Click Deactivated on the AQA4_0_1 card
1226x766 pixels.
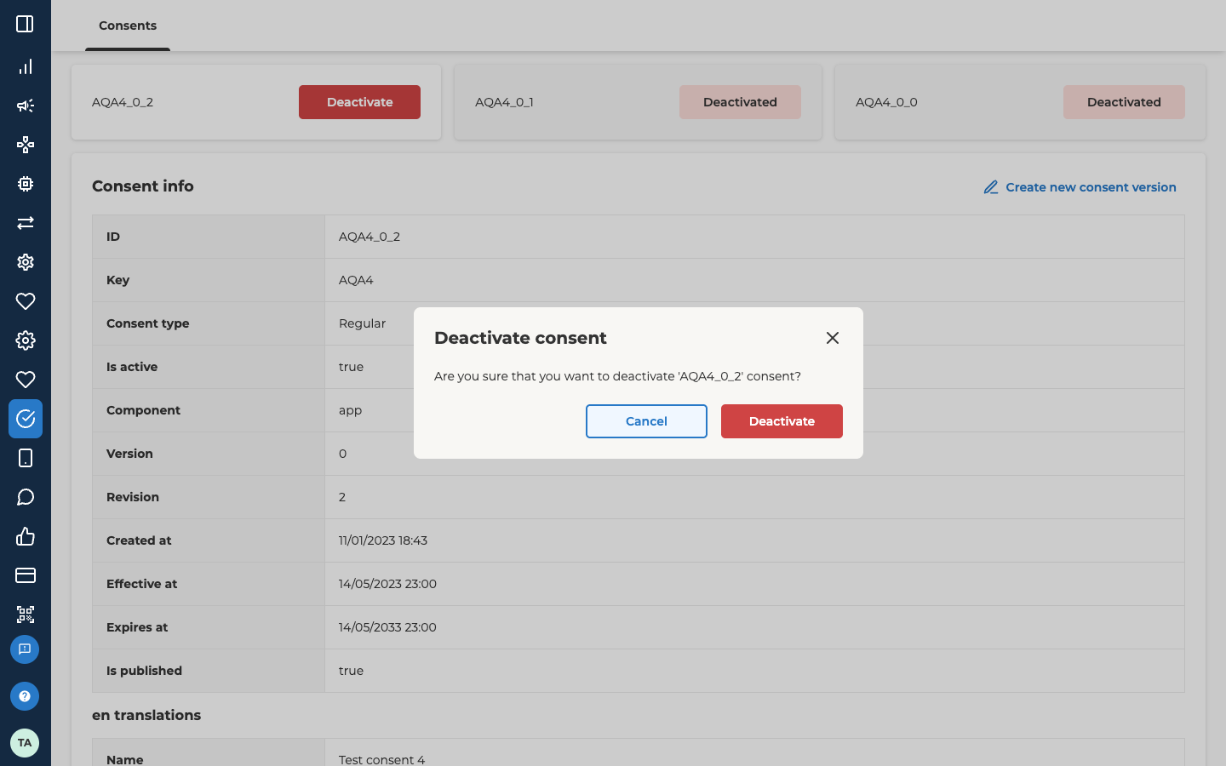pos(740,102)
